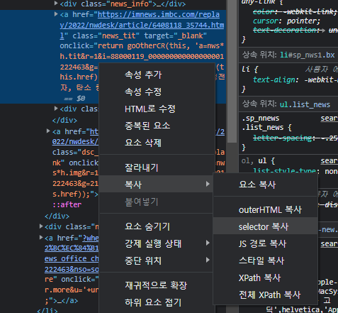Open the imnews.imbc.com href link

159,15
